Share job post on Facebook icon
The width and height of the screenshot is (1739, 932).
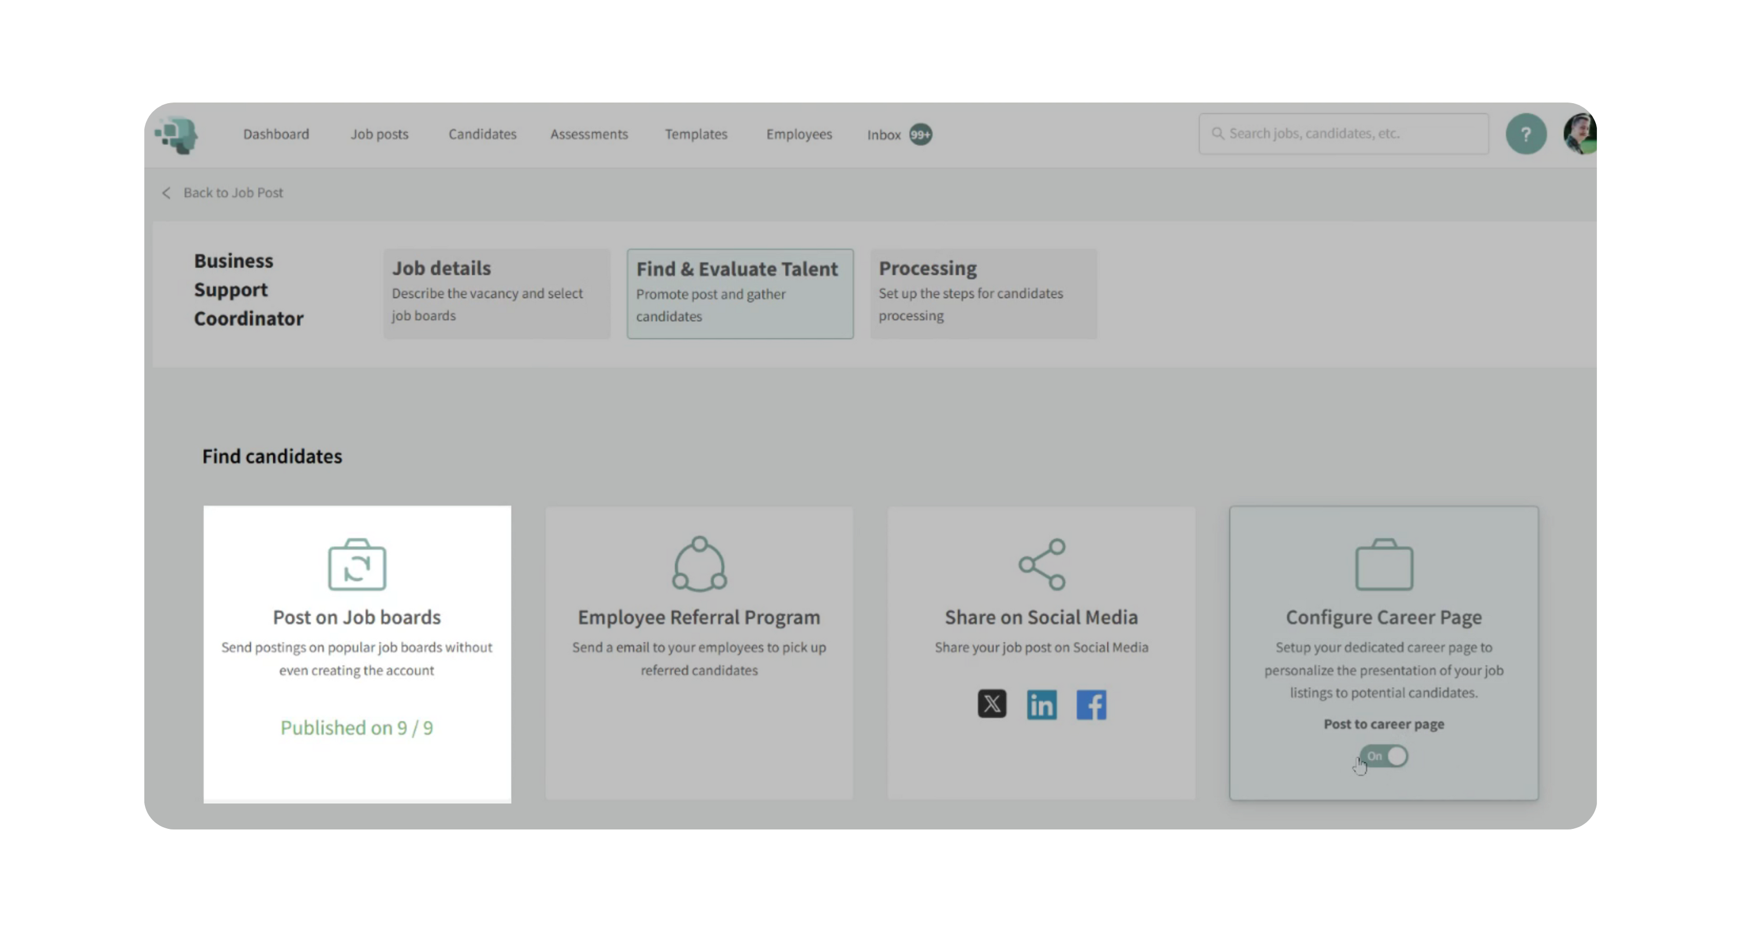[1091, 705]
